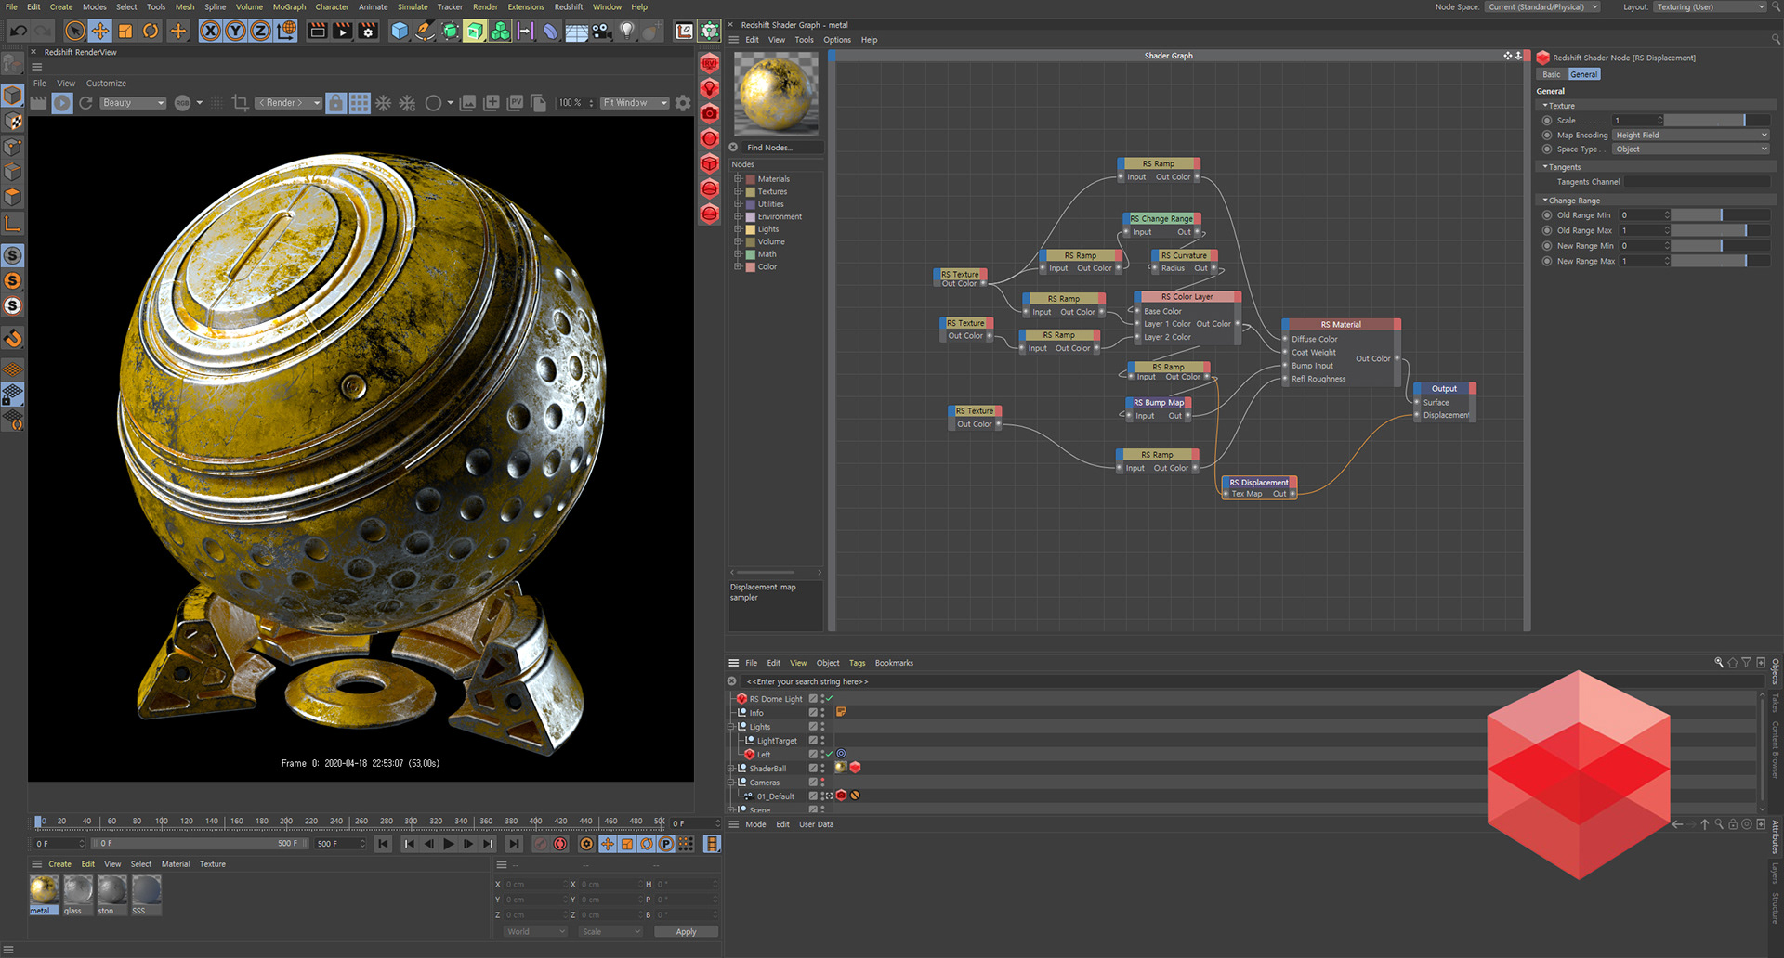Toggle ShaderBall layer checkbox in object manager
Image resolution: width=1784 pixels, height=958 pixels.
(813, 768)
